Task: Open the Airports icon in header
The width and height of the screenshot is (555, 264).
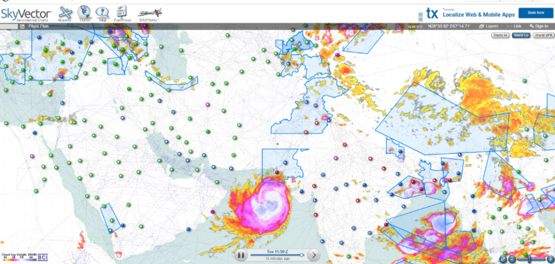Action: [64, 13]
